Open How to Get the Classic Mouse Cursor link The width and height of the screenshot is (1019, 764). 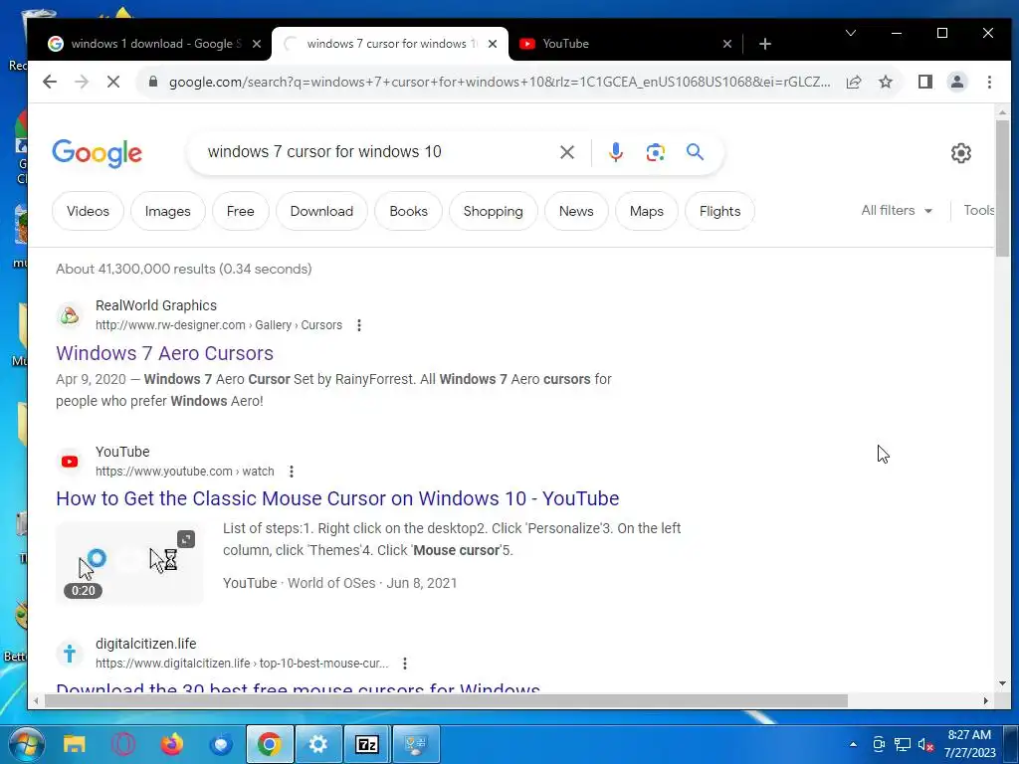tap(337, 498)
